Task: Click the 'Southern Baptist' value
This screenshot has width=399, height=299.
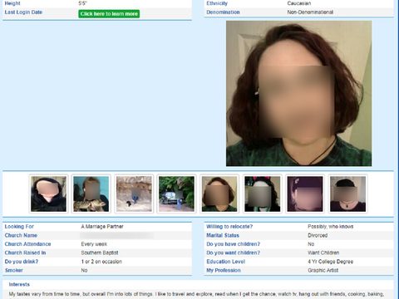Action: point(100,252)
